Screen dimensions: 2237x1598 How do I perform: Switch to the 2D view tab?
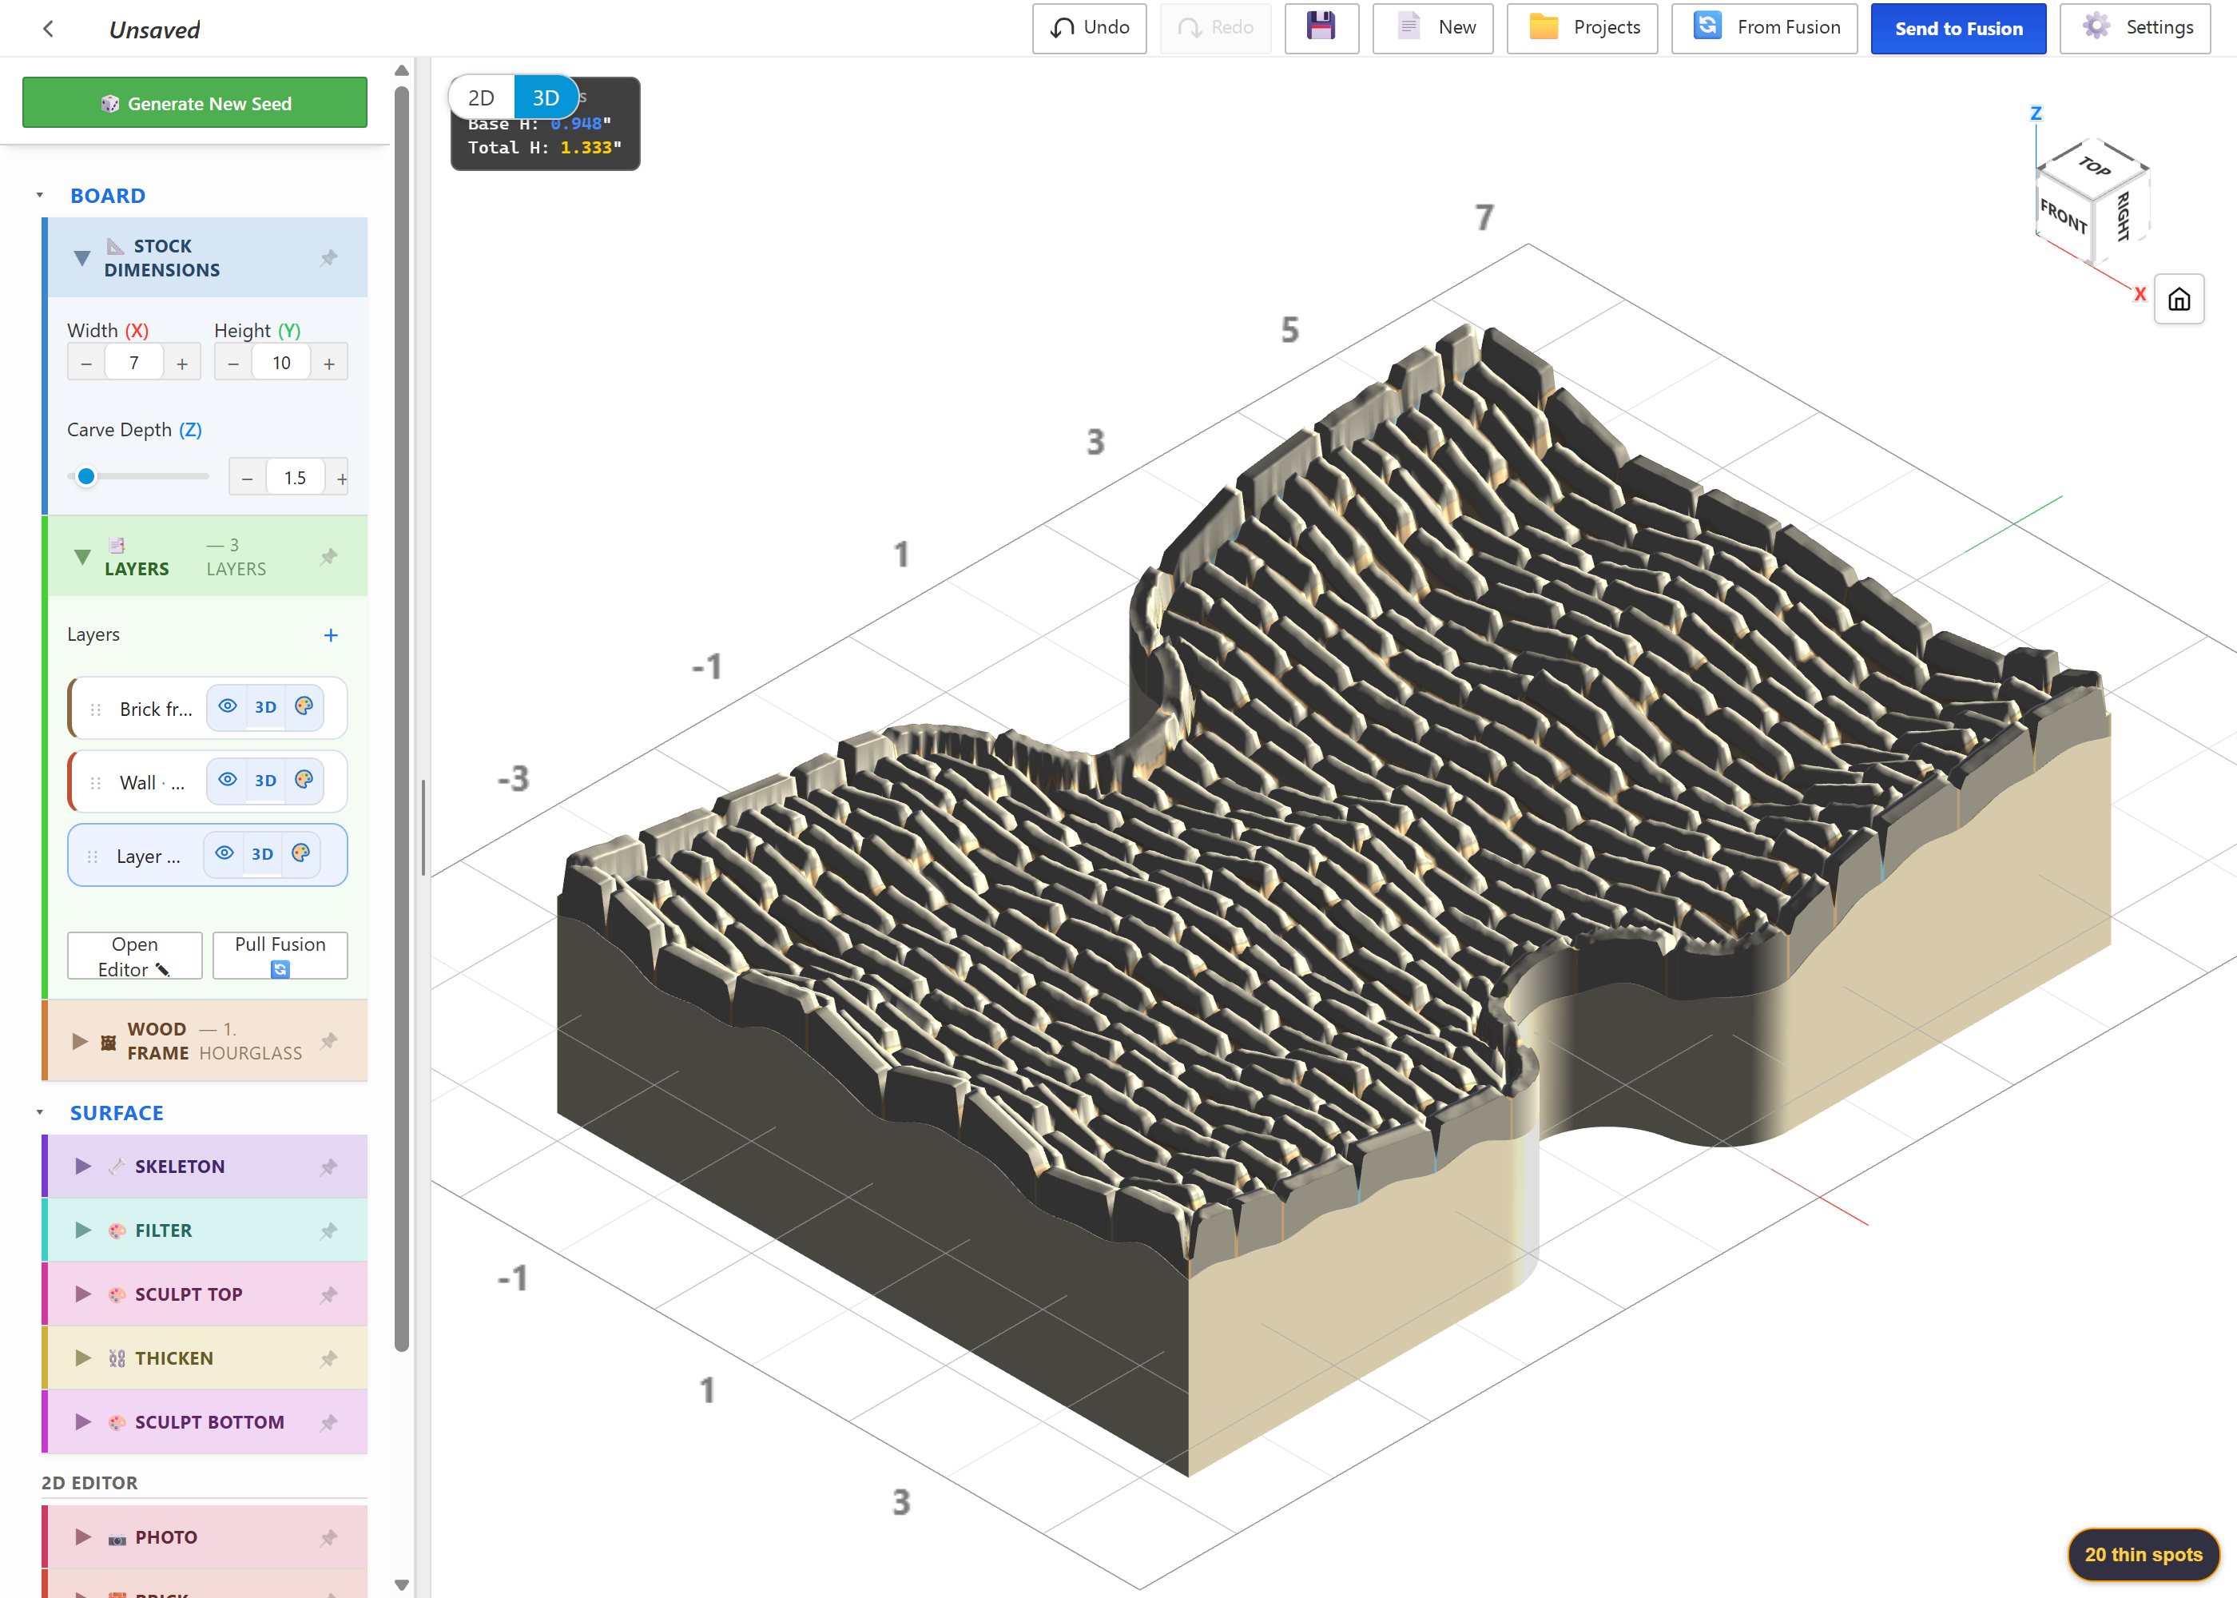[481, 97]
